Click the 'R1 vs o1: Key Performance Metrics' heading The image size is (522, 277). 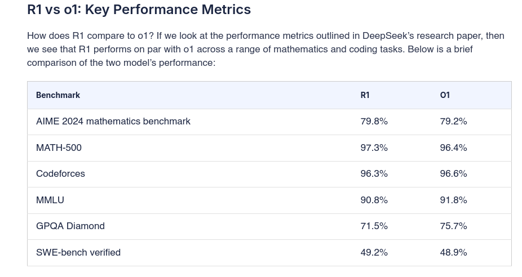pyautogui.click(x=139, y=10)
